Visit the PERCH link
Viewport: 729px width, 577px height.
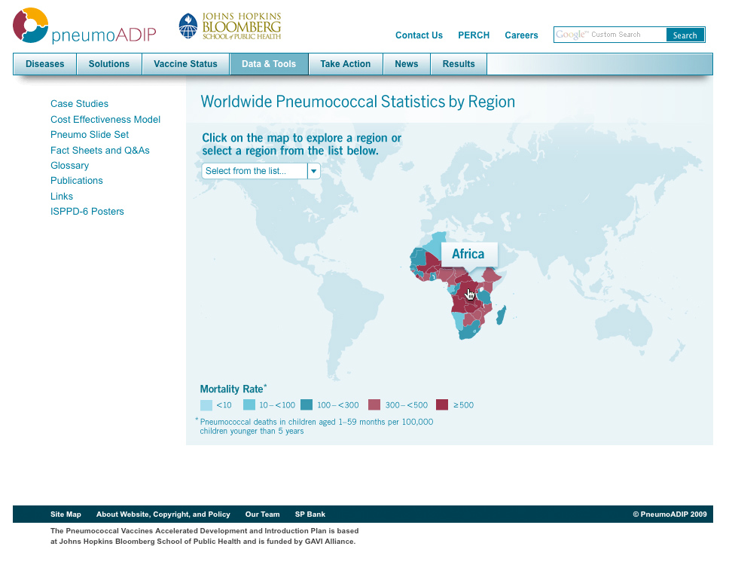(474, 35)
